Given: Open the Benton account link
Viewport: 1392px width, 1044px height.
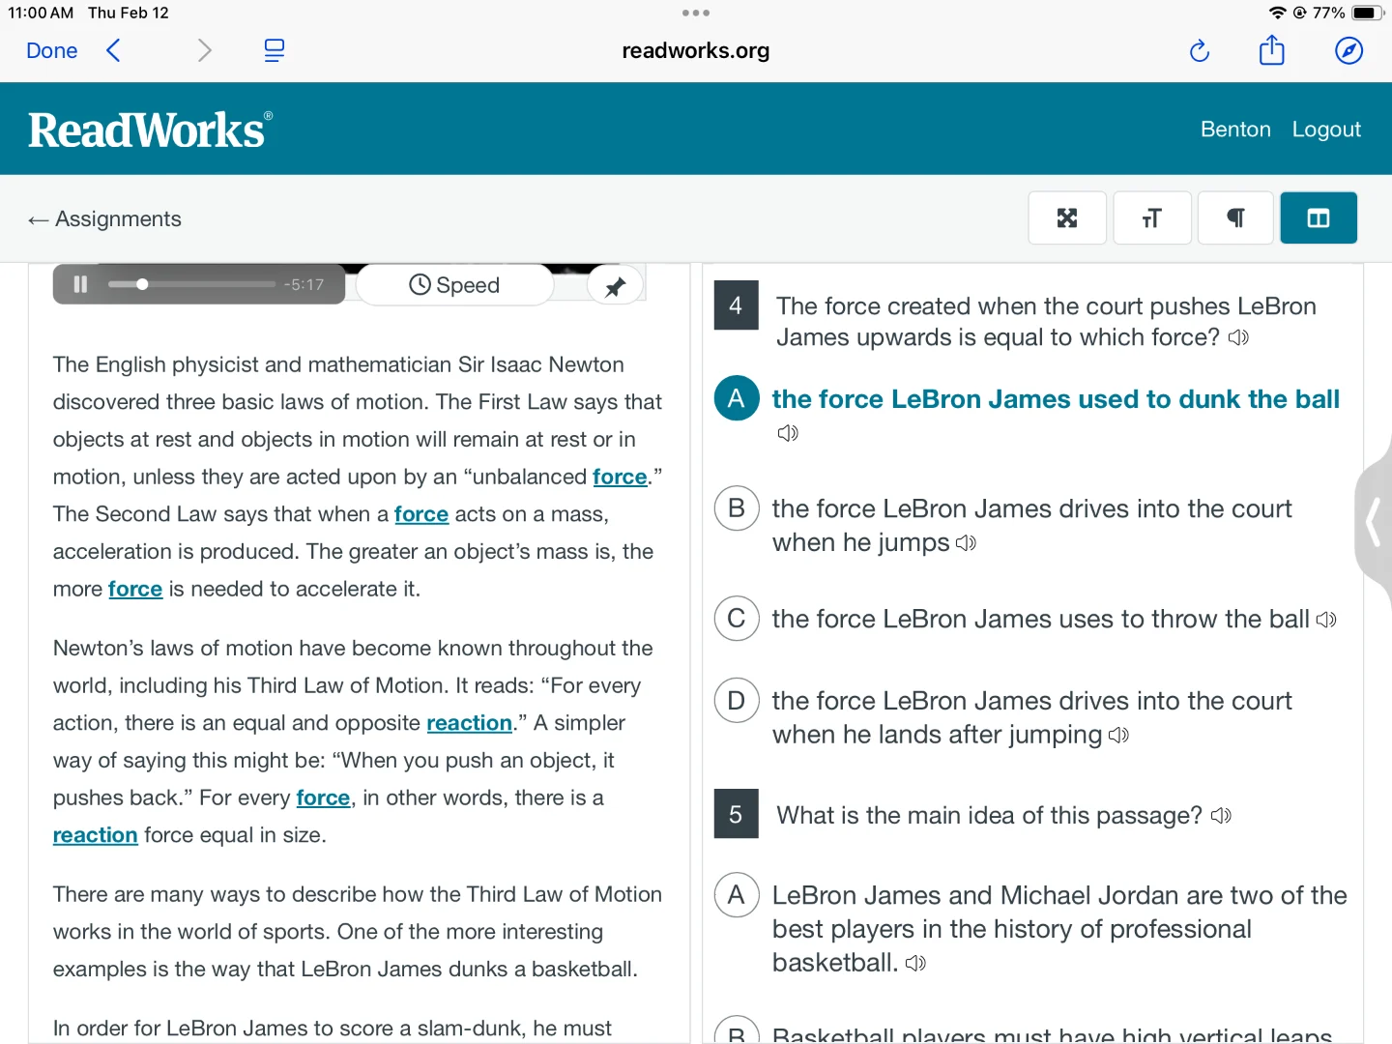Looking at the screenshot, I should coord(1234,130).
